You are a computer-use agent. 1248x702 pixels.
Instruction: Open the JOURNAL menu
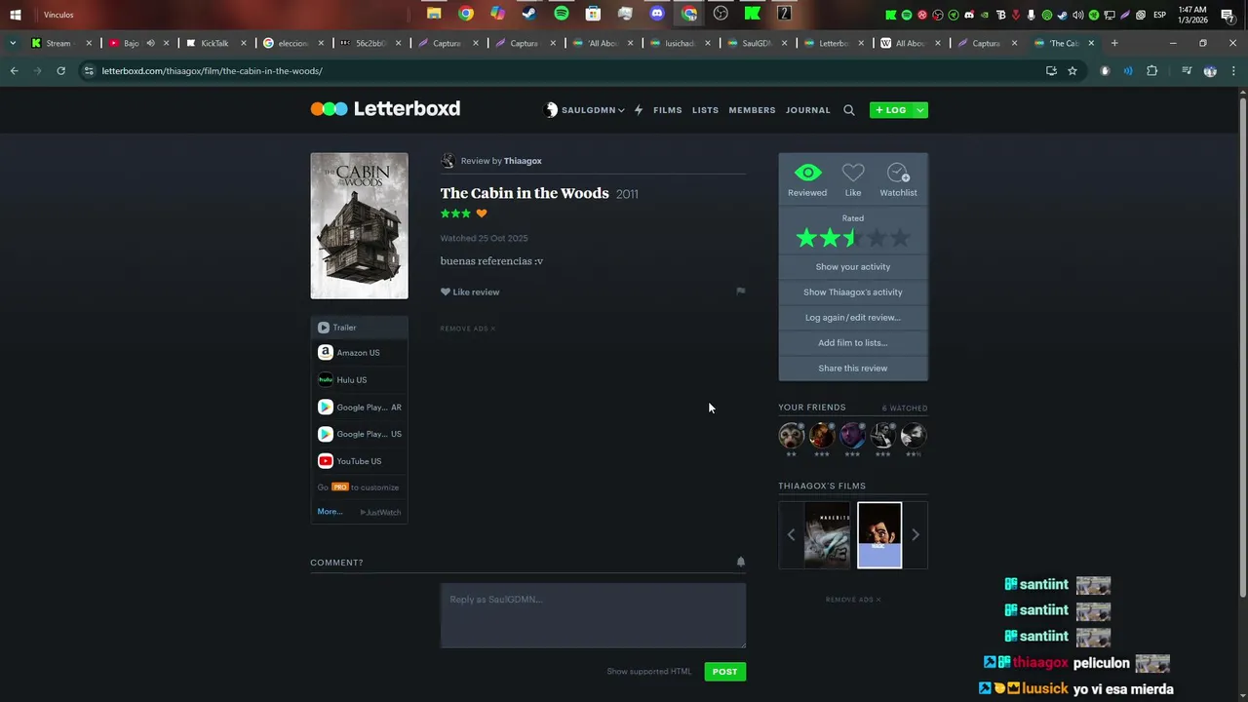click(808, 110)
